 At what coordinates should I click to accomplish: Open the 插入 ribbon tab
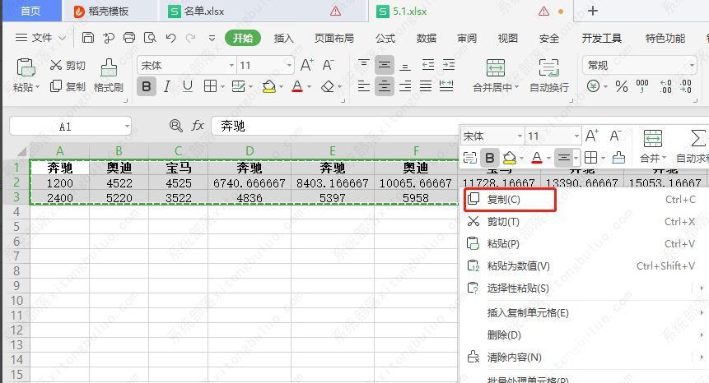click(x=283, y=39)
